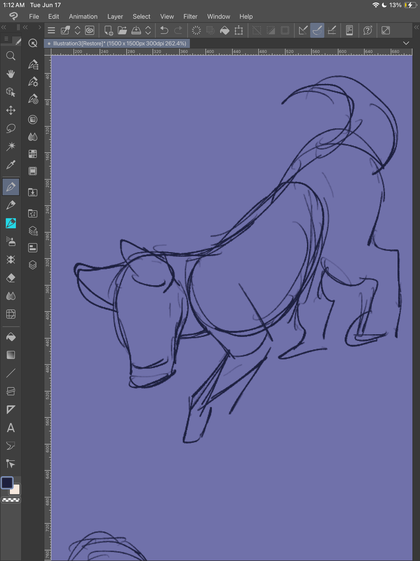Select the dark navy main color swatch
Image resolution: width=420 pixels, height=561 pixels.
(7, 483)
